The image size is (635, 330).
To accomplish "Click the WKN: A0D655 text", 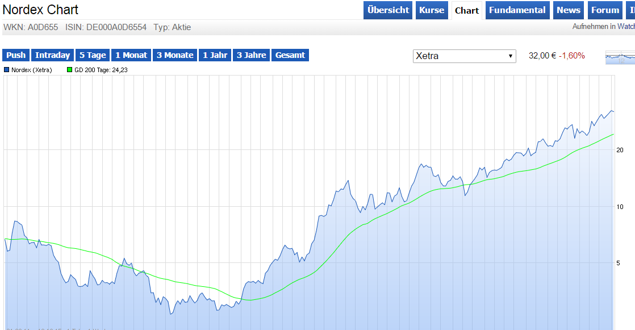I will pos(31,27).
